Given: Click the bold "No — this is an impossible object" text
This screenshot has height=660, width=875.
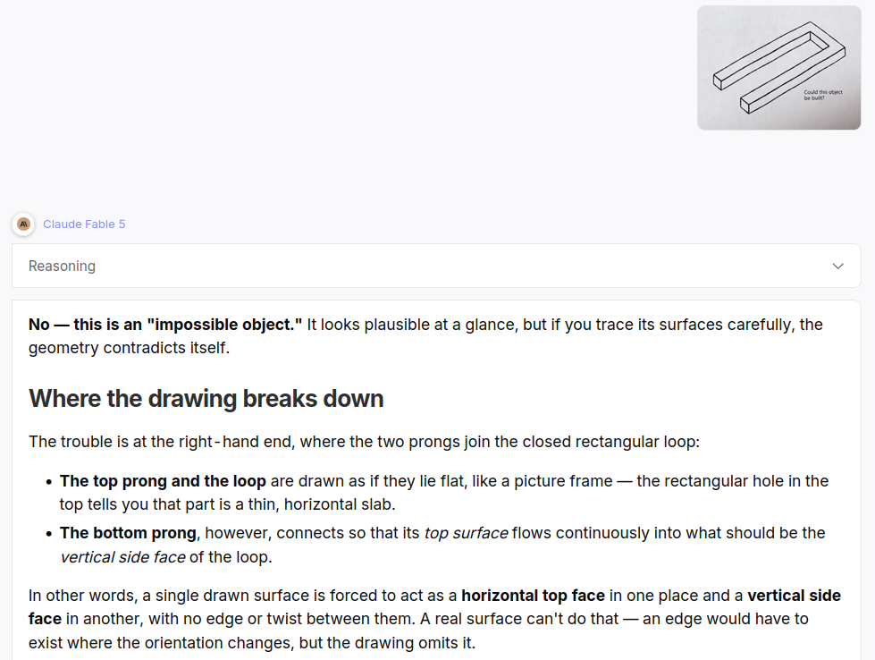Looking at the screenshot, I should [x=165, y=325].
